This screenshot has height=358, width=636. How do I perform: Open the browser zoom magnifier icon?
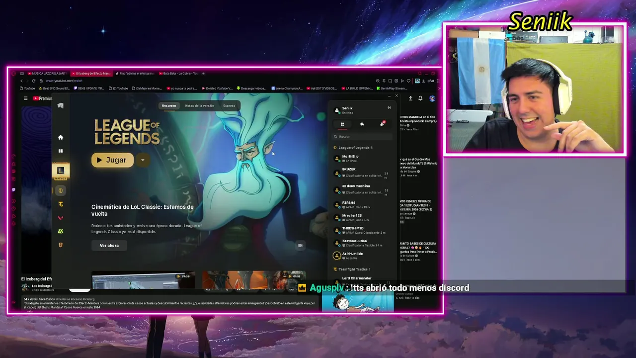pos(378,81)
